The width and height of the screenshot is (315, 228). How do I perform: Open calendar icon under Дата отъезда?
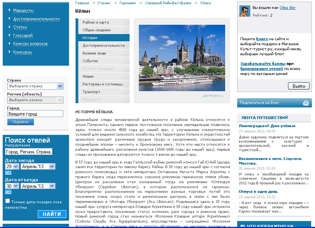tap(8, 192)
